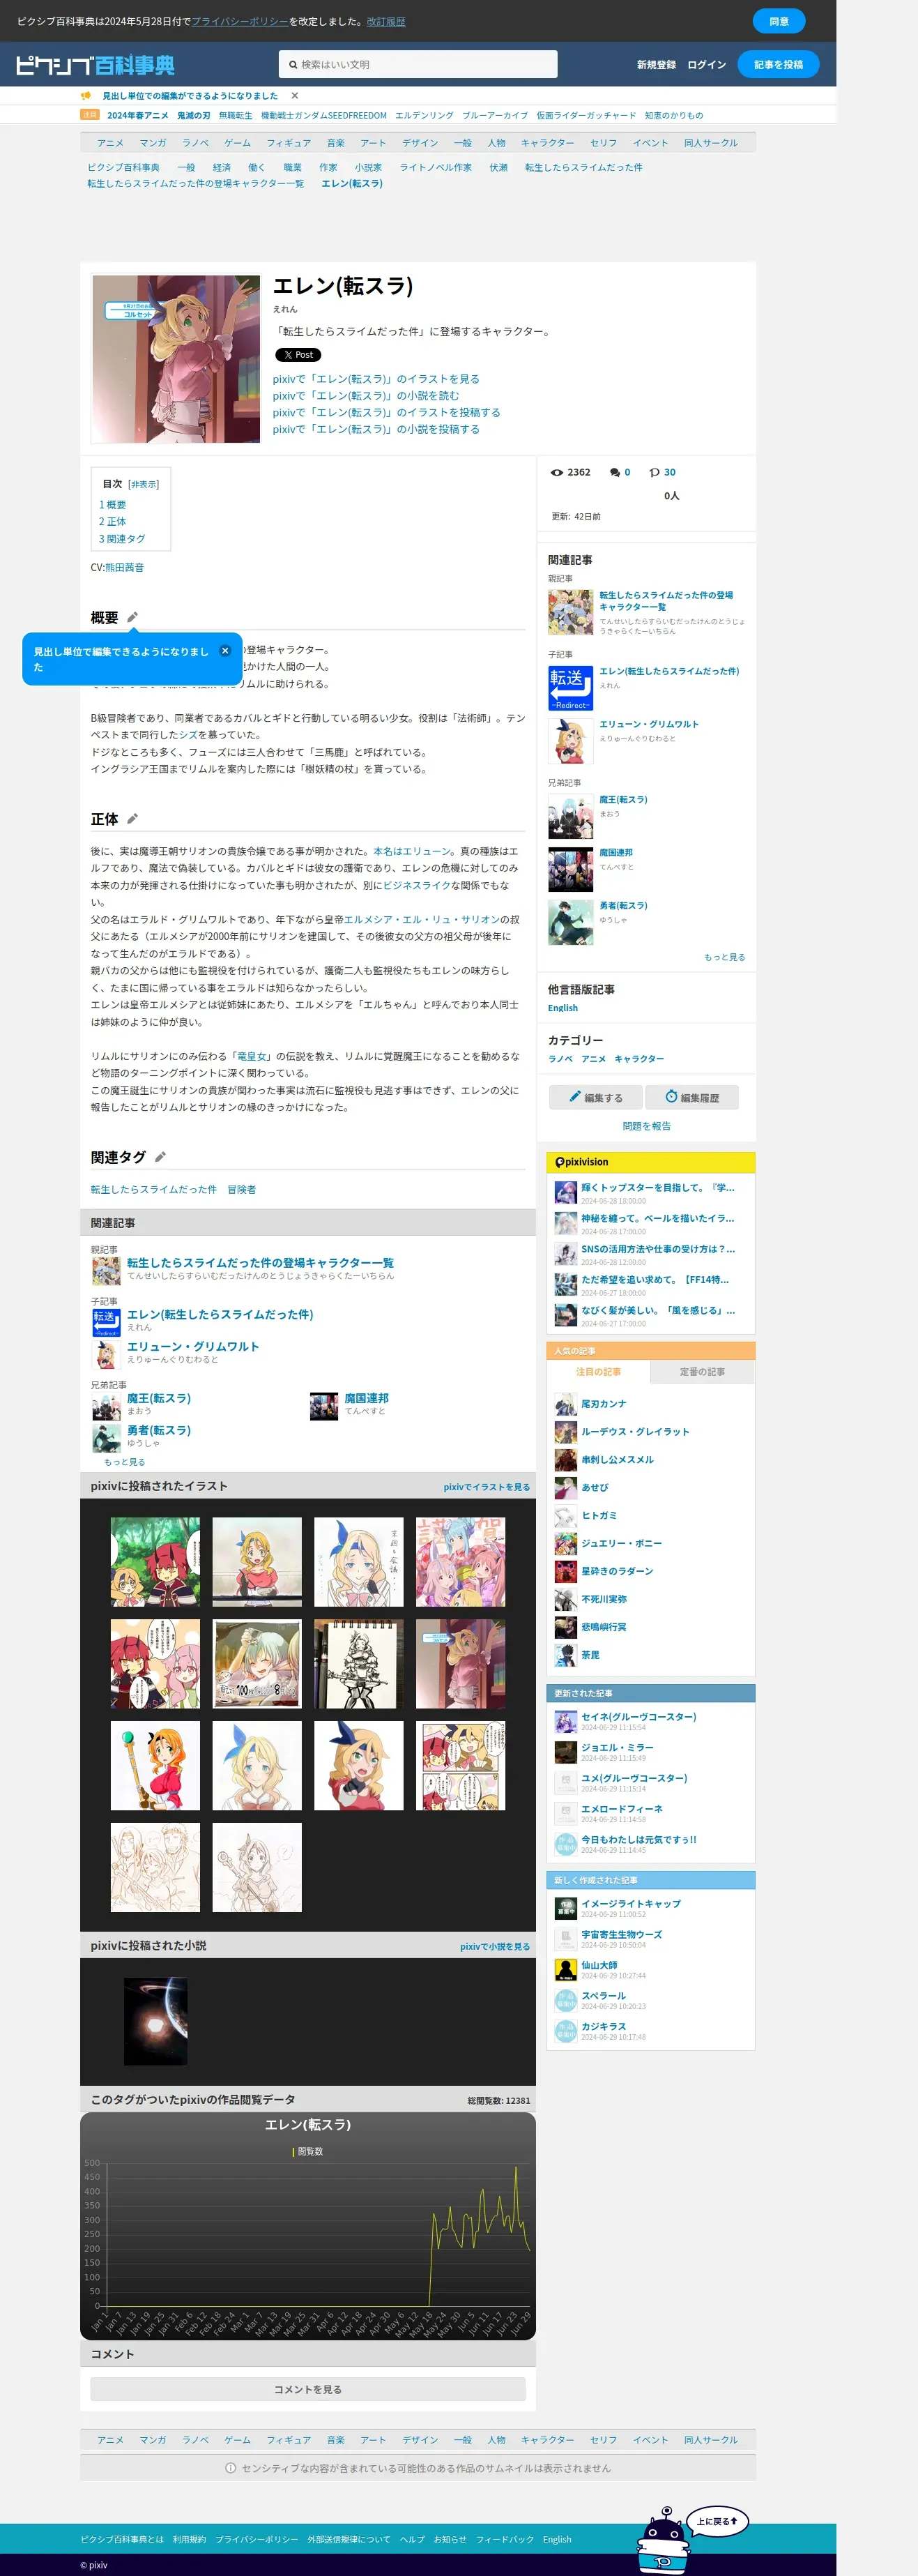
Task: Click footer 利用規約 link
Action: tap(189, 2539)
